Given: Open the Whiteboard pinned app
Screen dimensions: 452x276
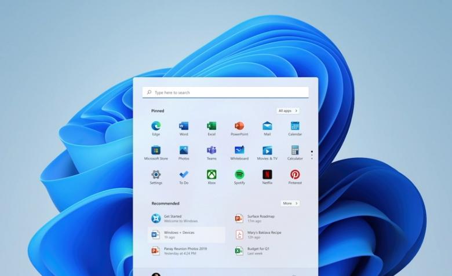Looking at the screenshot, I should (x=239, y=153).
